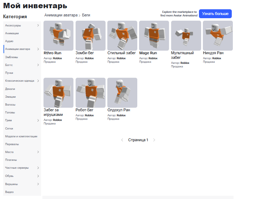Expand the Места category arrow
This screenshot has width=261, height=199.
point(38,152)
